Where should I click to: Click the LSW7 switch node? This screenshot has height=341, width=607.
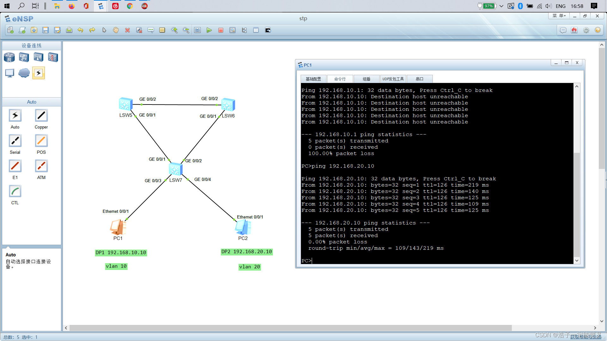pos(175,170)
